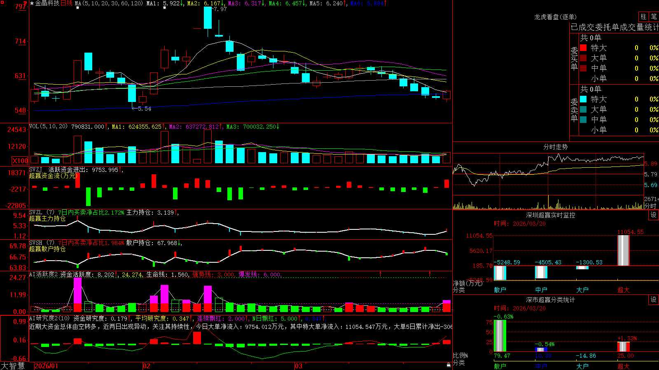This screenshot has height=370, width=659.
Task: Click the 爆发线: 6.000 label
Action: (x=259, y=275)
